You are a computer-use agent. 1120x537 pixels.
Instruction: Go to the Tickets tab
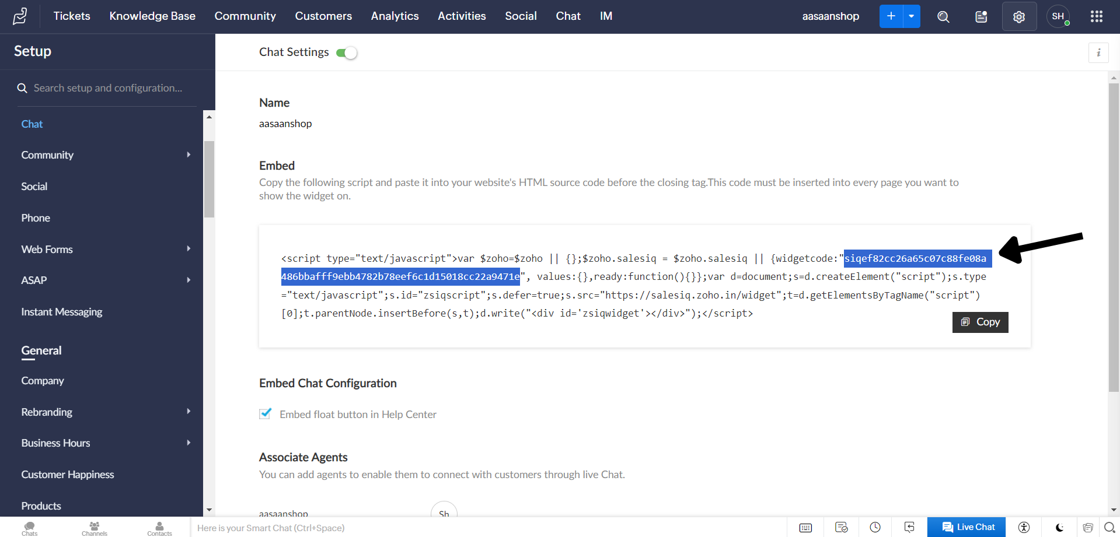pos(72,16)
